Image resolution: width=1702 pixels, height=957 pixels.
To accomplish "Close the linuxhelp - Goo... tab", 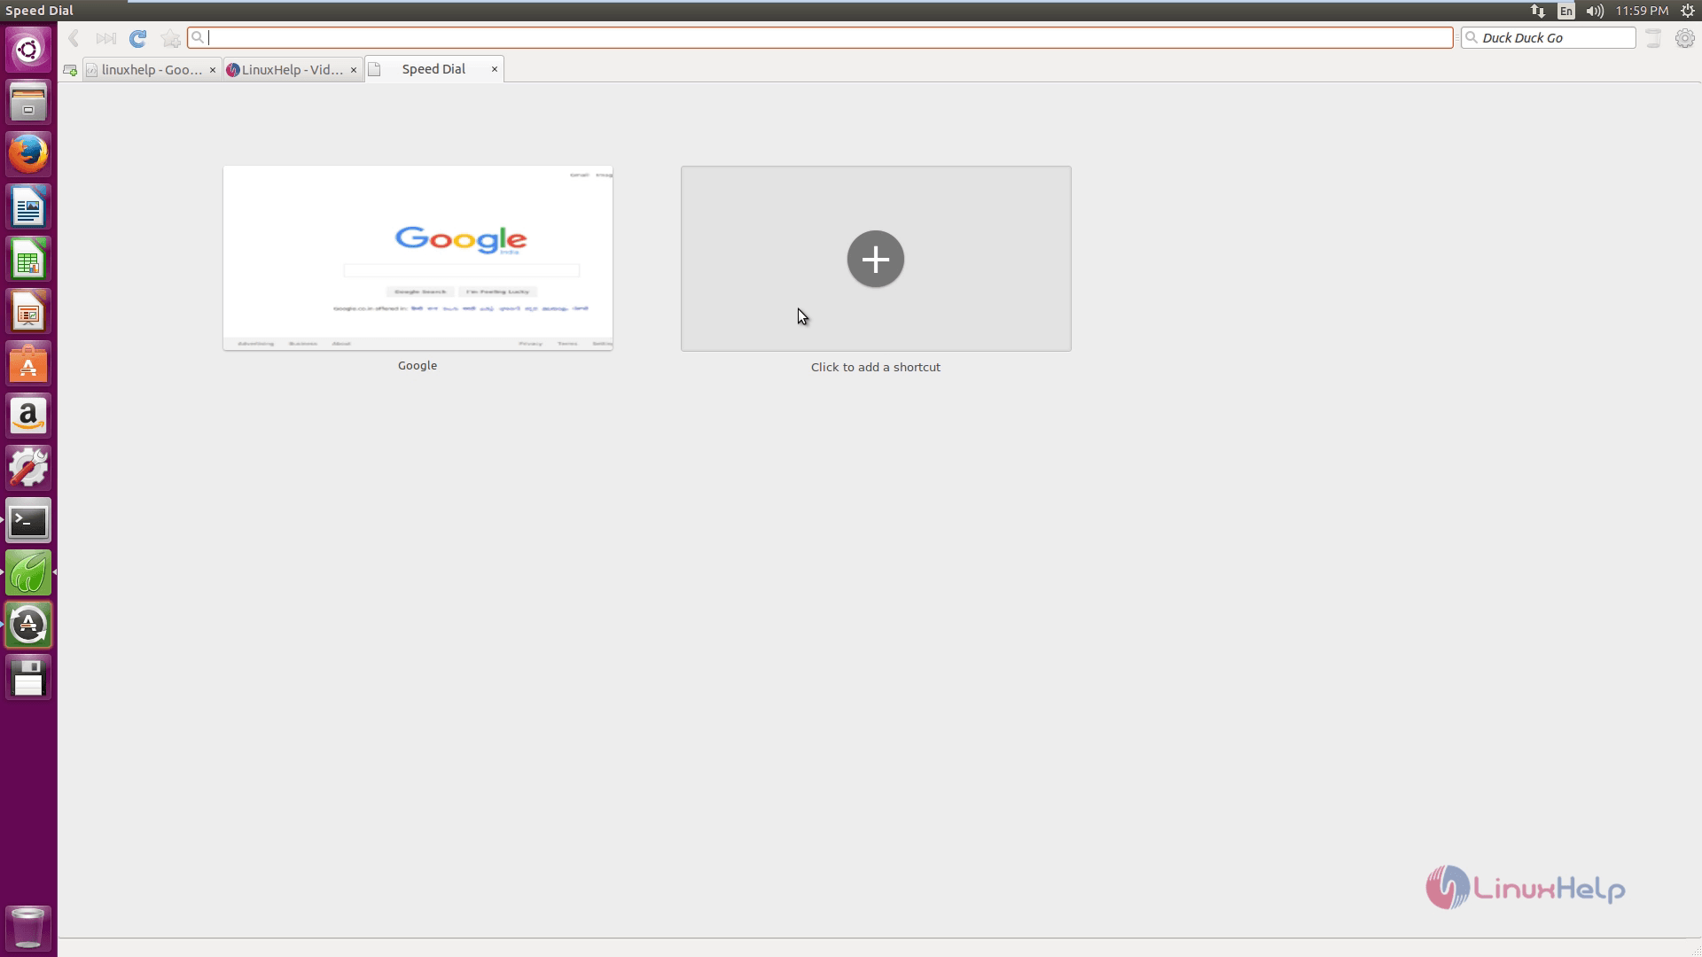I will (x=213, y=69).
